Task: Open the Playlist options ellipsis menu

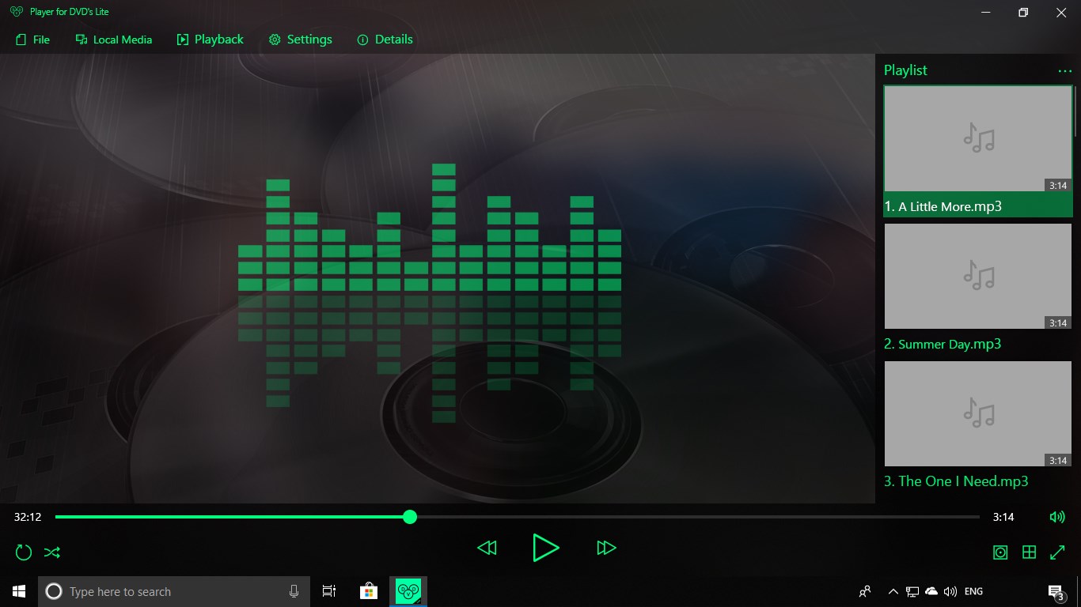Action: tap(1064, 70)
